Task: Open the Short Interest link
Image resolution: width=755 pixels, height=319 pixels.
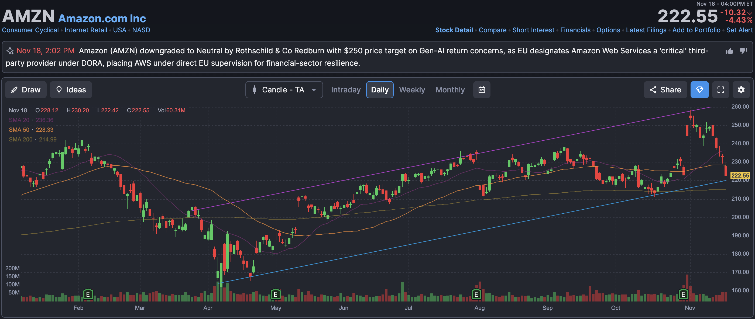Action: tap(533, 30)
